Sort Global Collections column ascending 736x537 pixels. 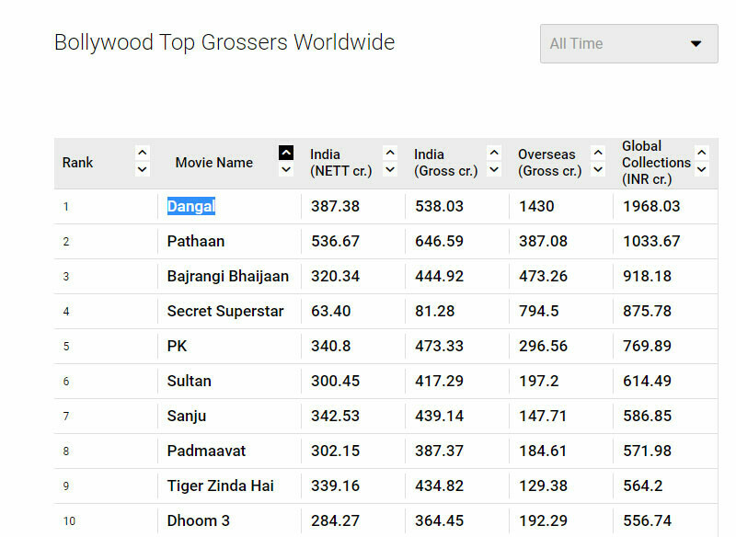(x=702, y=153)
